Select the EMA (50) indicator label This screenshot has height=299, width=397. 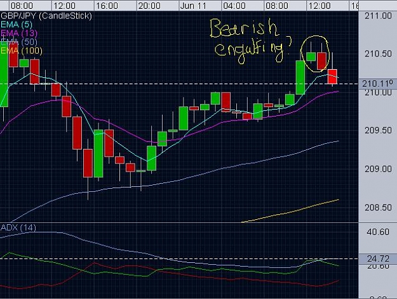pyautogui.click(x=19, y=42)
